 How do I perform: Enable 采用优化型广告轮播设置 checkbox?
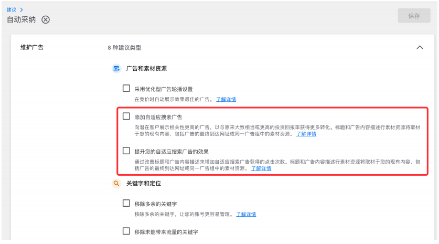tap(126, 88)
